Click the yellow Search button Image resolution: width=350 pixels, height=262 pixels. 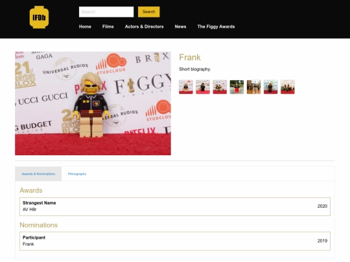click(148, 12)
